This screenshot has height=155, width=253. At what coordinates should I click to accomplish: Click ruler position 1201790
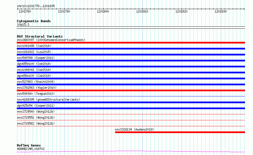pos(64,11)
